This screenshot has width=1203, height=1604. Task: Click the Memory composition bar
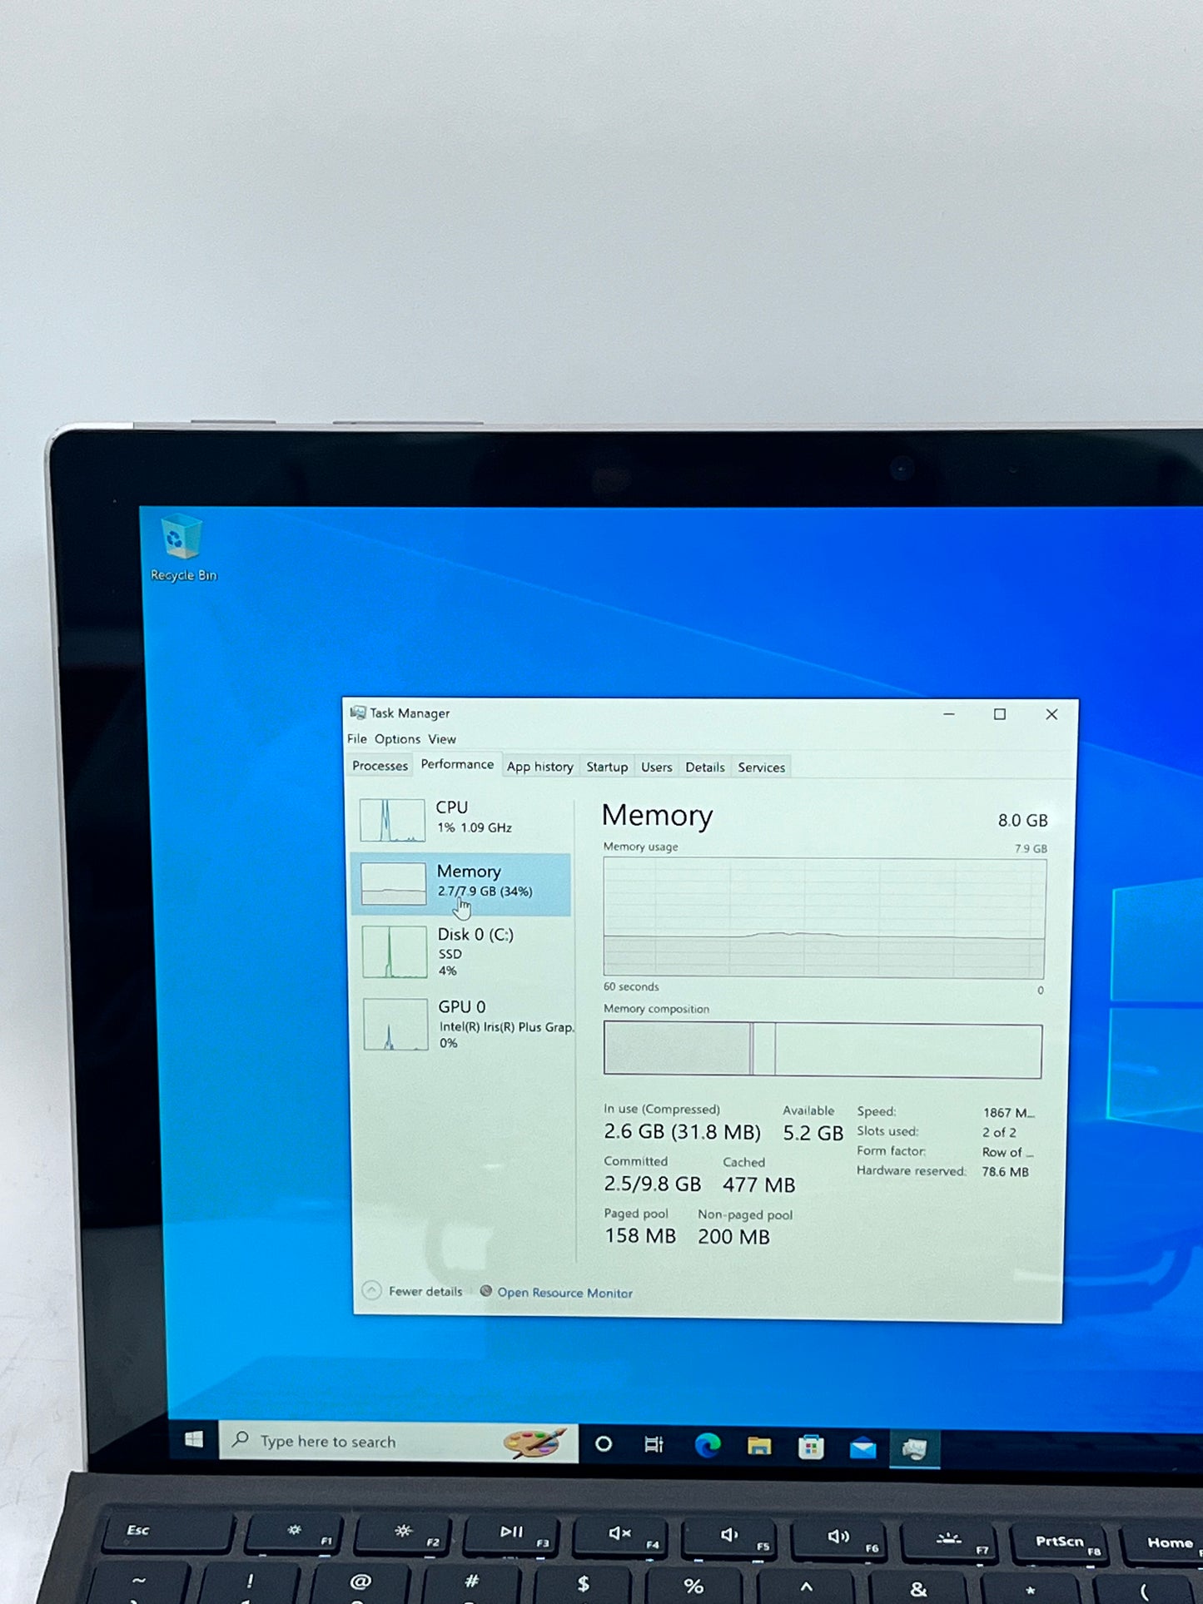coord(823,1050)
